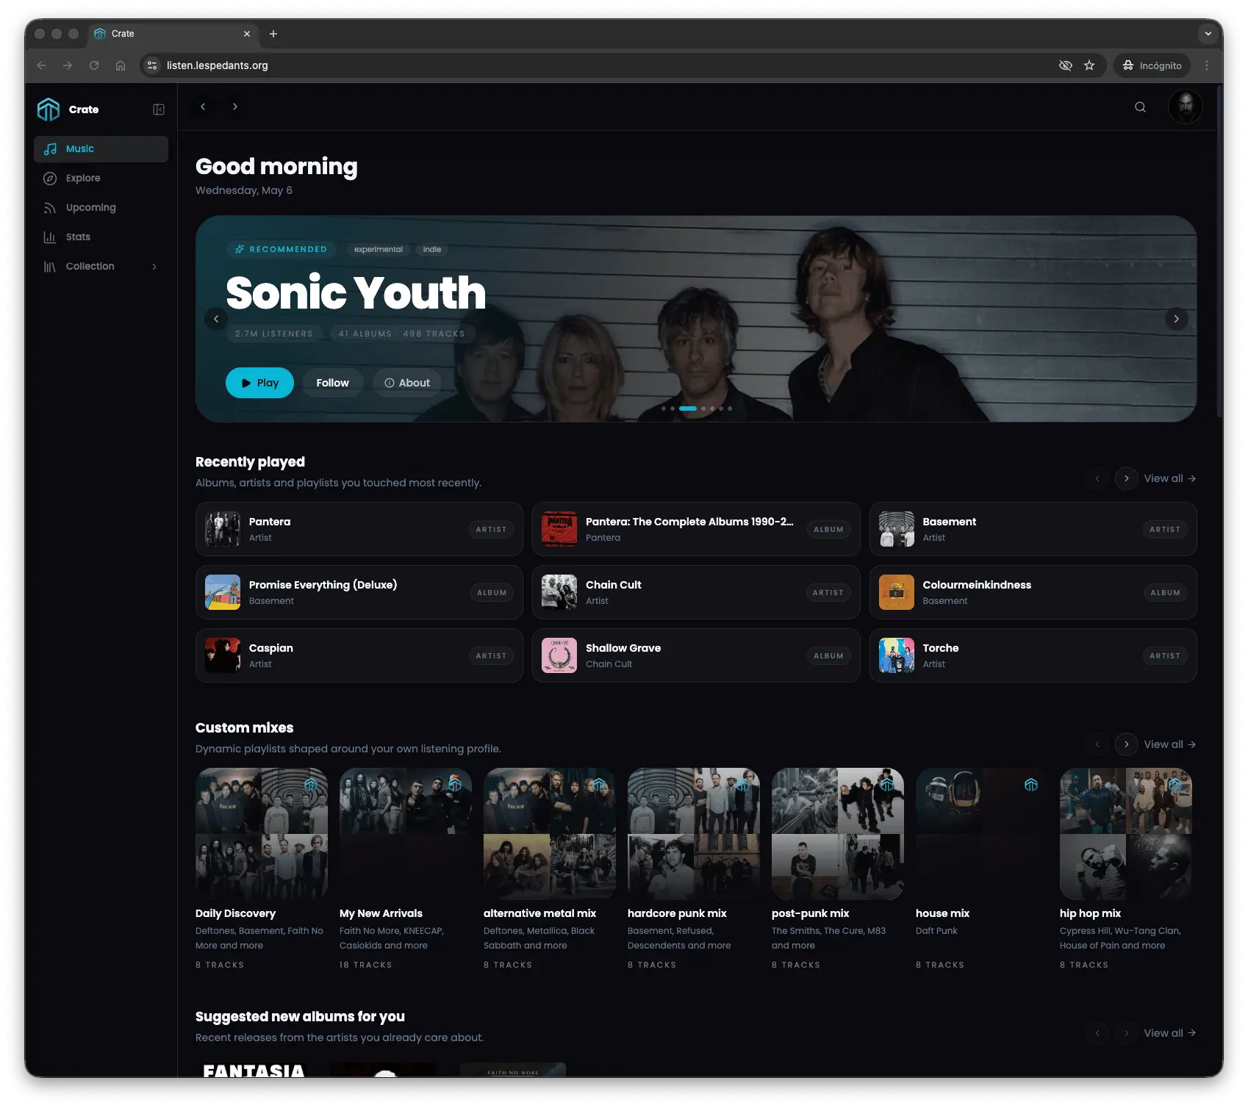Open Pantera Complete Albums card
The image size is (1248, 1108).
point(696,529)
